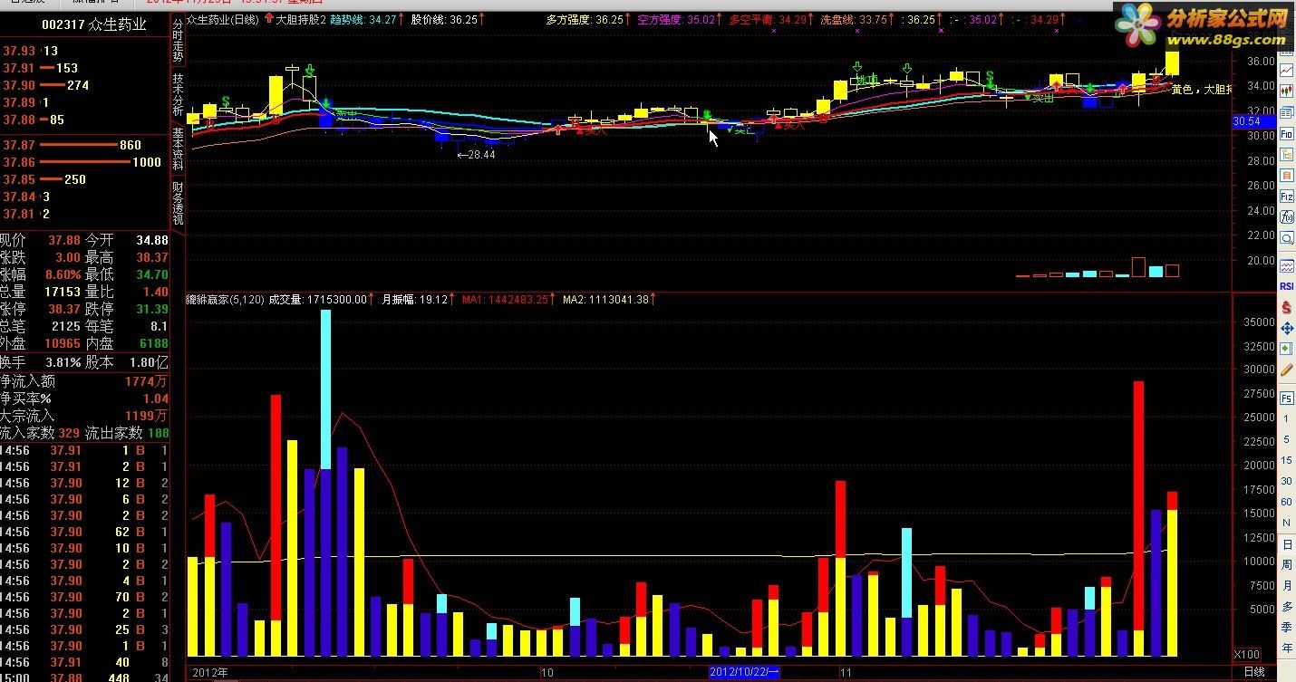Click the red dollar sign icon
Viewport: 1296px width, 682px height.
click(1286, 308)
